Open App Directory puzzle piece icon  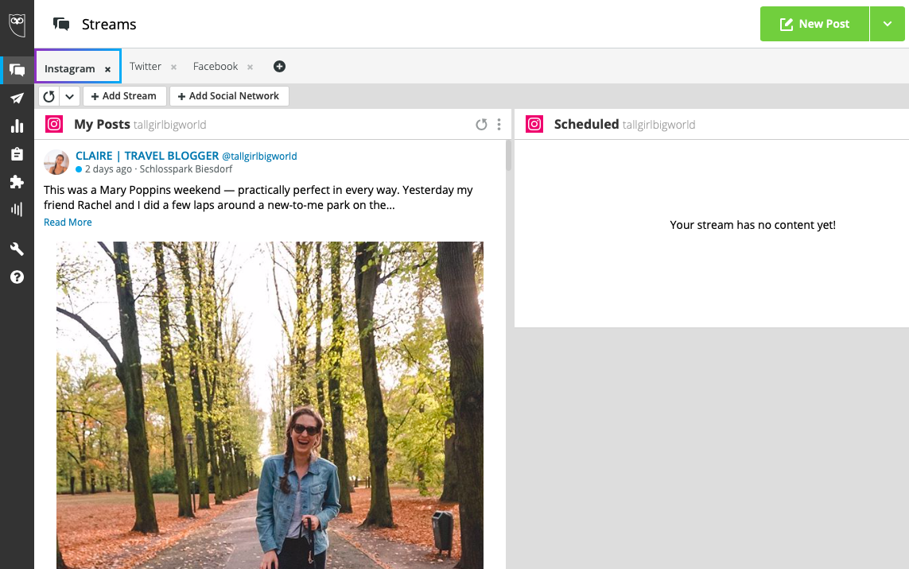pyautogui.click(x=17, y=182)
